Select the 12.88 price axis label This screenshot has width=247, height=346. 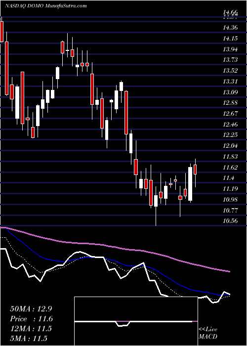coord(231,103)
